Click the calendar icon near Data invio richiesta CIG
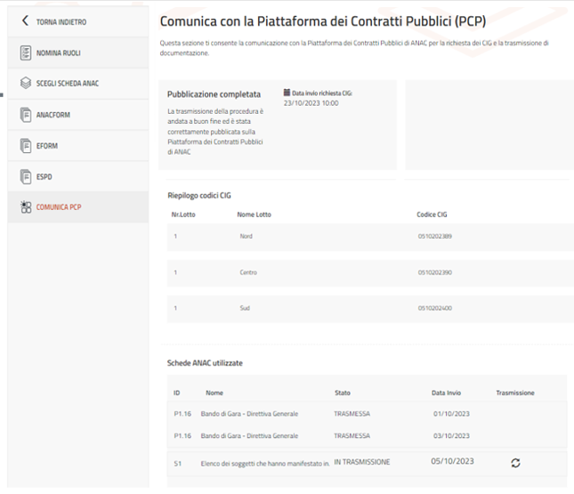The height and width of the screenshot is (494, 574). (287, 93)
